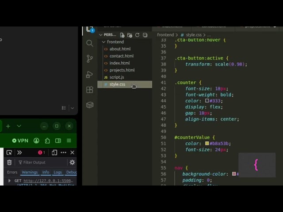Image resolution: width=283 pixels, height=212 pixels.
Task: Toggle the Debug filter in console
Action: pyautogui.click(x=71, y=172)
